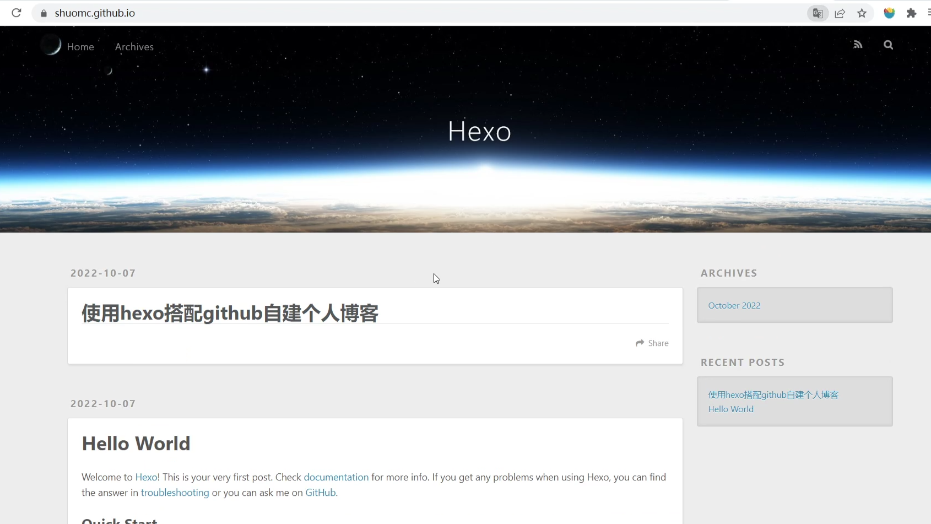Open the Archives menu item

[x=134, y=47]
